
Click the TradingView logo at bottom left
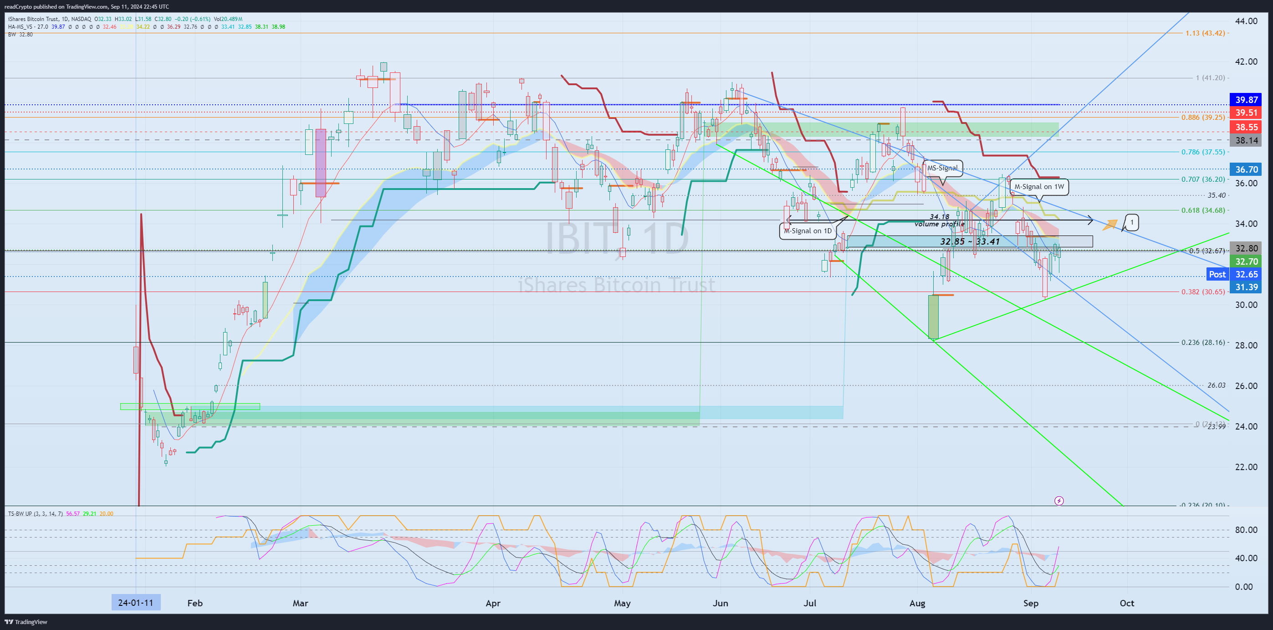pyautogui.click(x=26, y=622)
